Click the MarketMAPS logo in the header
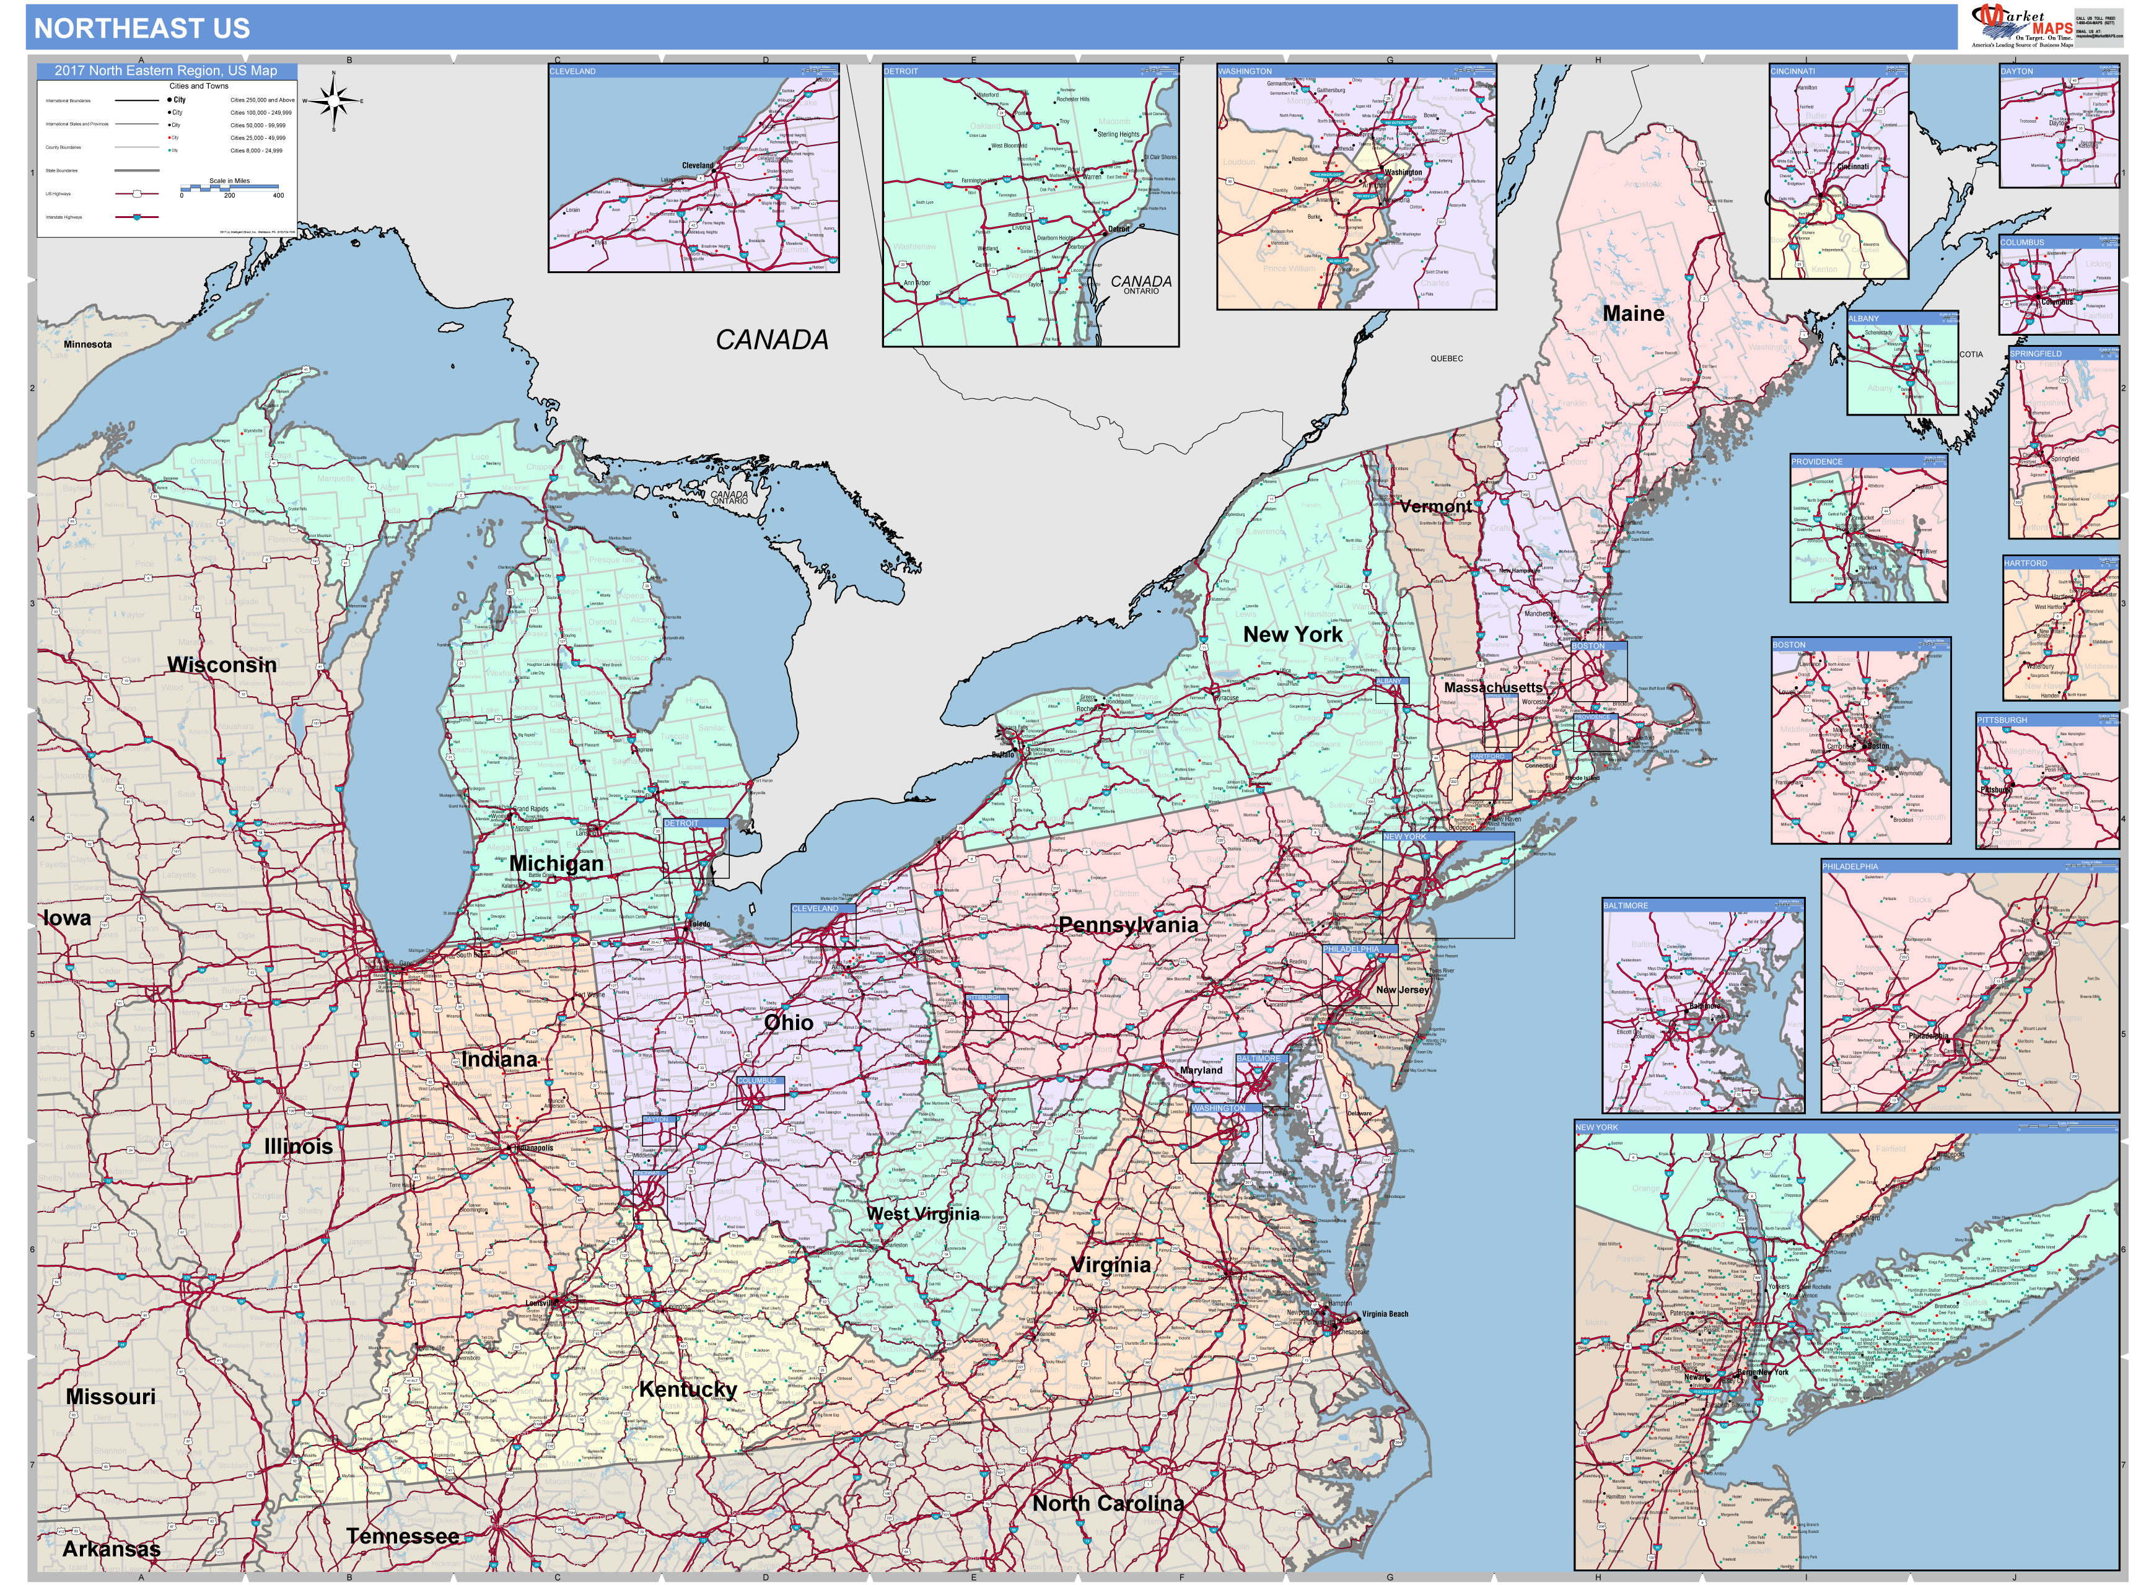 [2021, 26]
